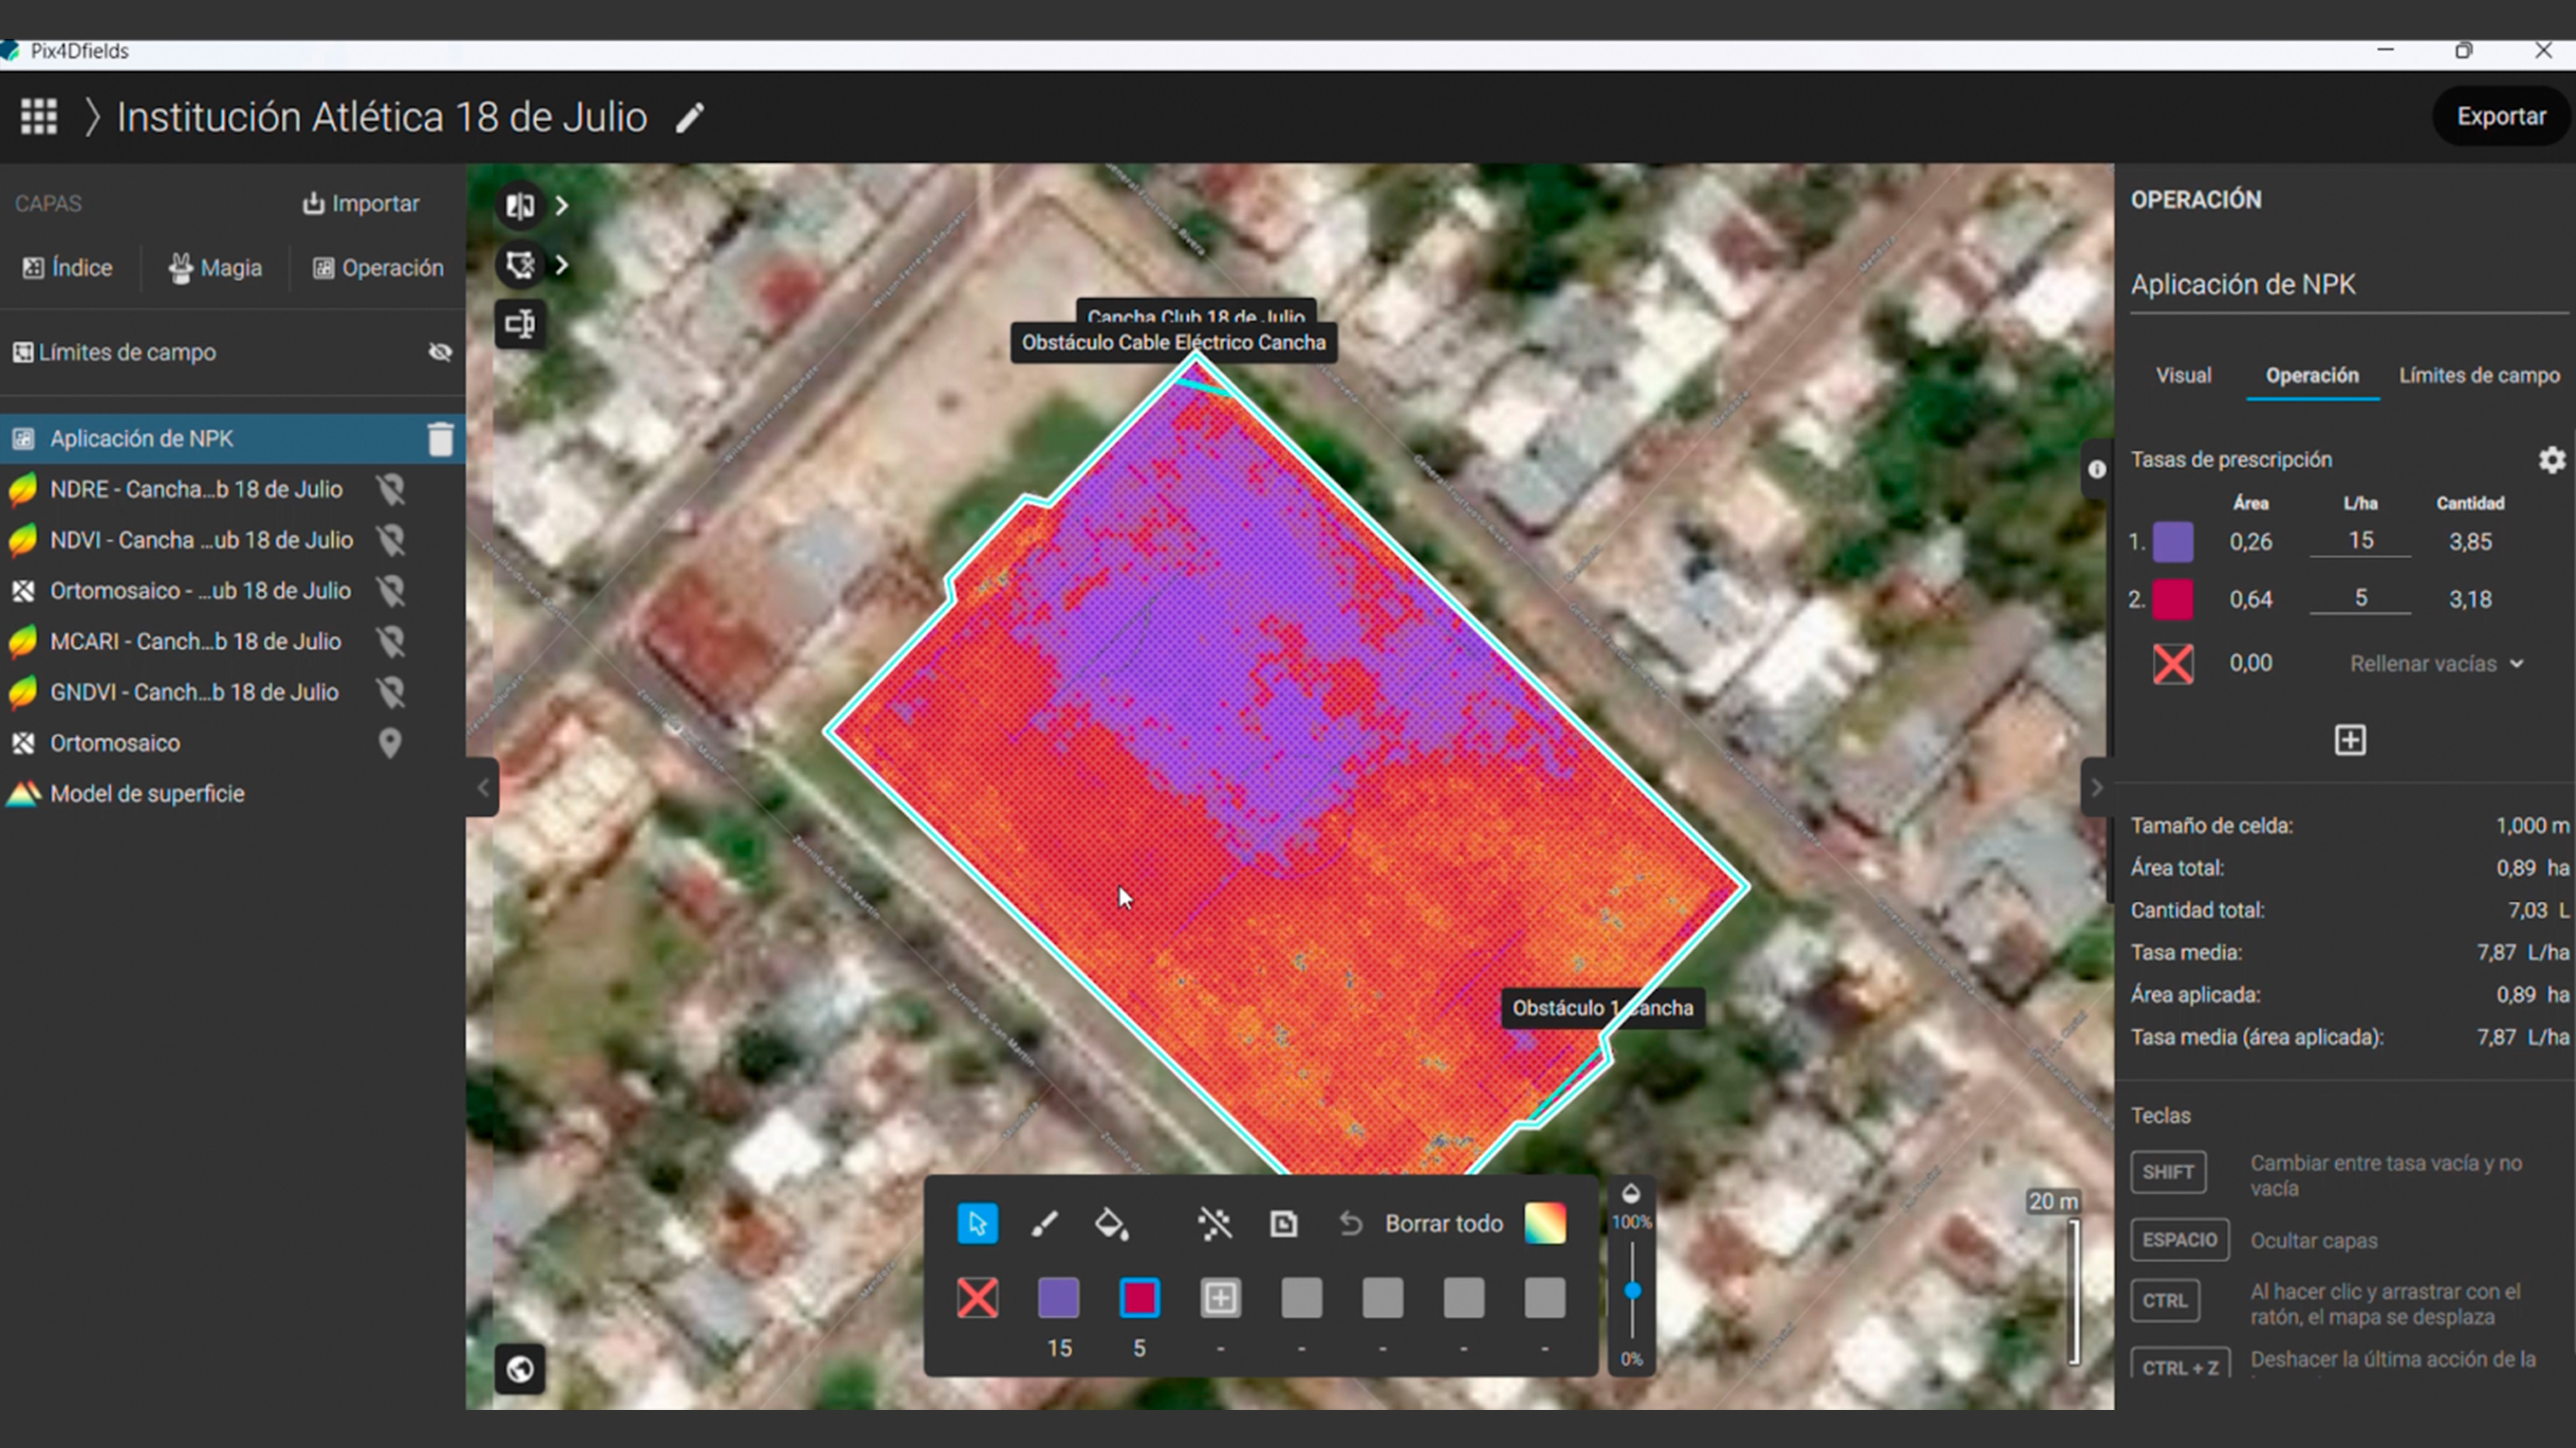Collapse the left layers panel
The image size is (2576, 1448).
point(483,787)
